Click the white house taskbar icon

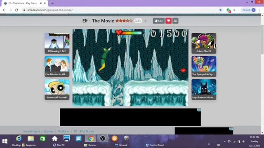tap(54, 139)
